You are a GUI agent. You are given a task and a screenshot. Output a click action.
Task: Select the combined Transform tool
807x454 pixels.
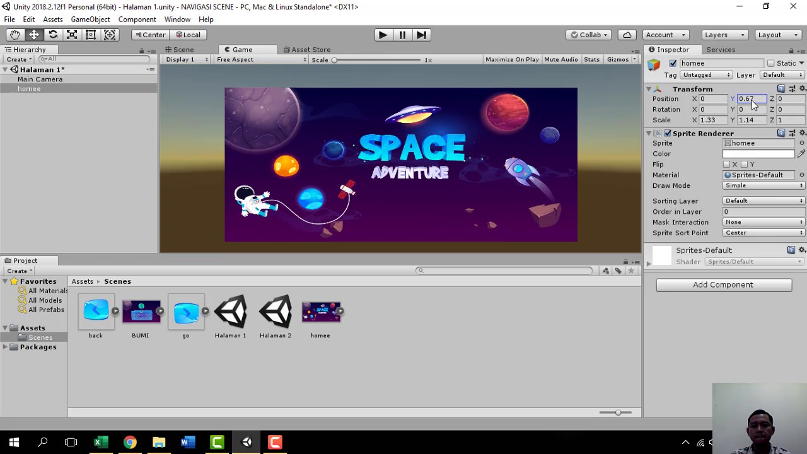point(110,35)
